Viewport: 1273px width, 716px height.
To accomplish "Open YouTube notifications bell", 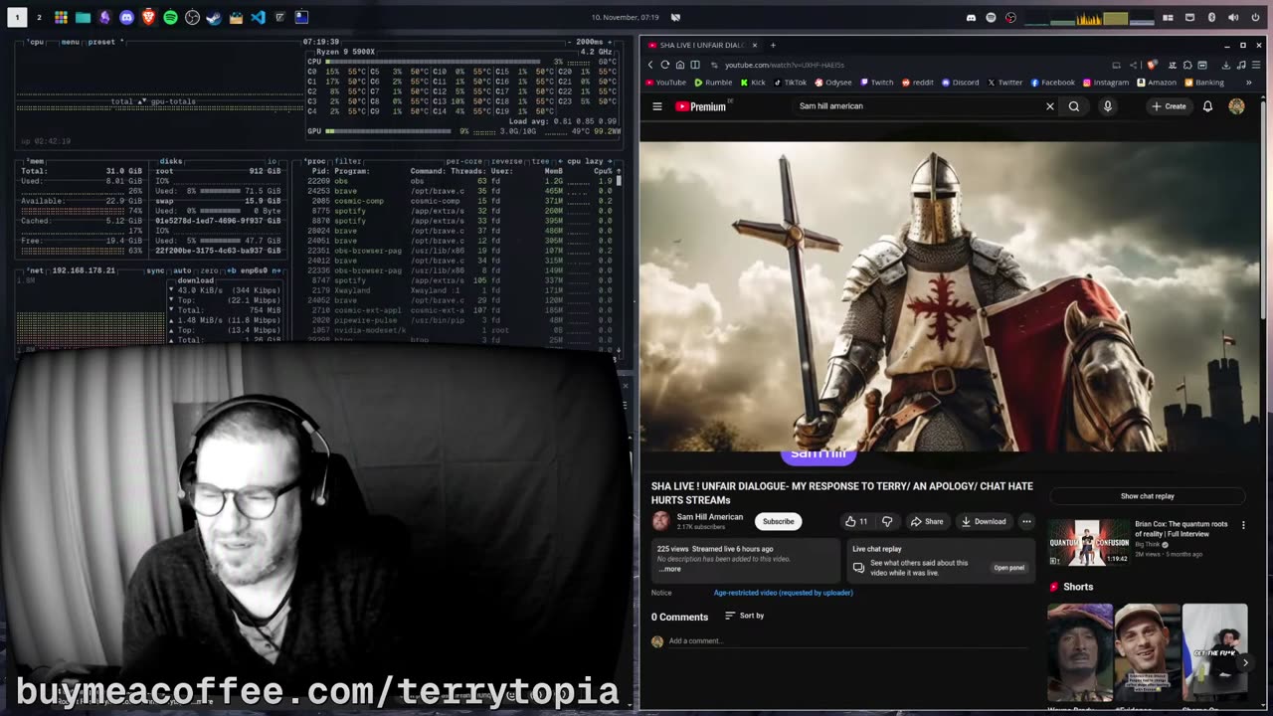I will click(1207, 106).
